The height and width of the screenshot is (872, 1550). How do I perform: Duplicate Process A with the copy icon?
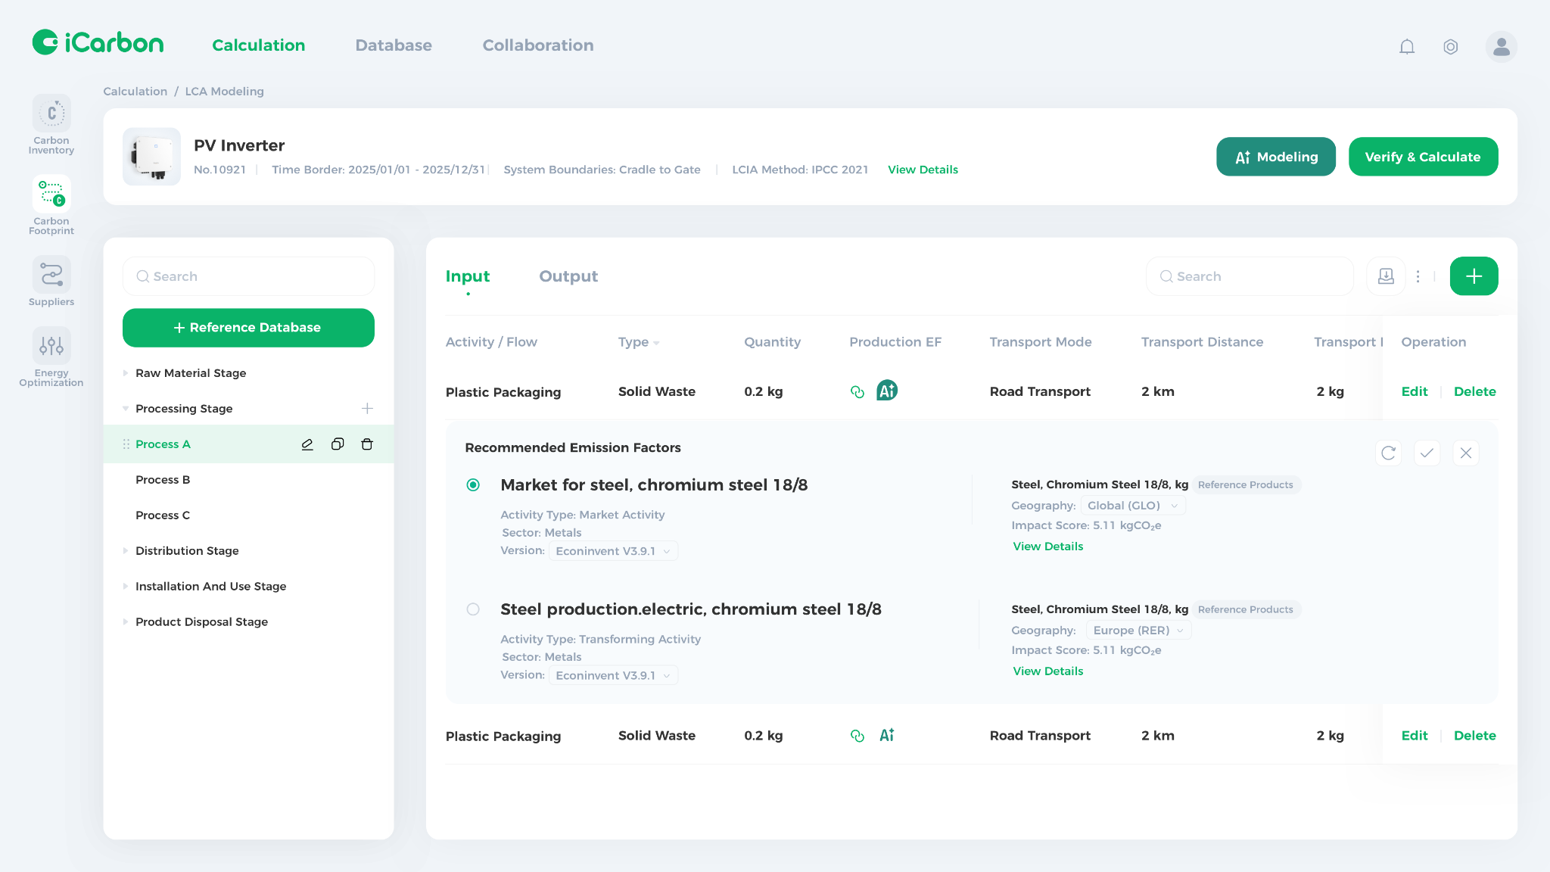(338, 444)
